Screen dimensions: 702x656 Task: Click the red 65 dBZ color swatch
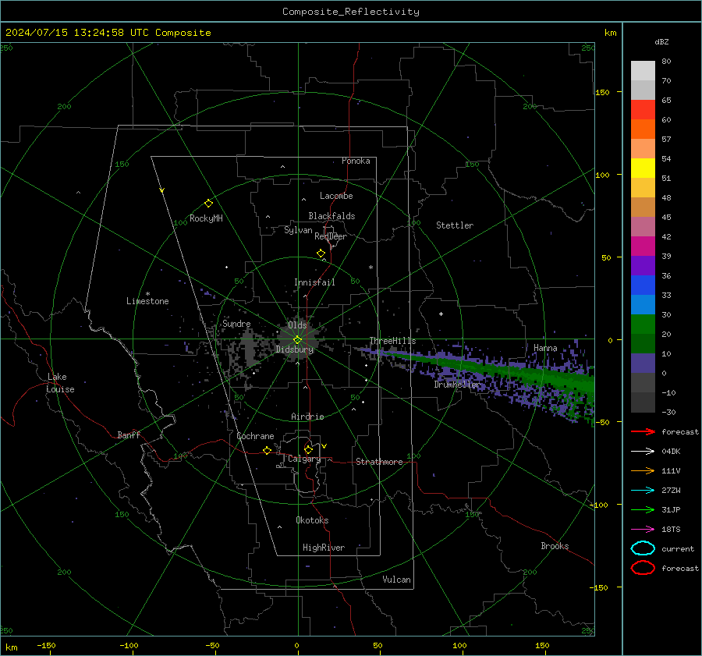(x=643, y=110)
